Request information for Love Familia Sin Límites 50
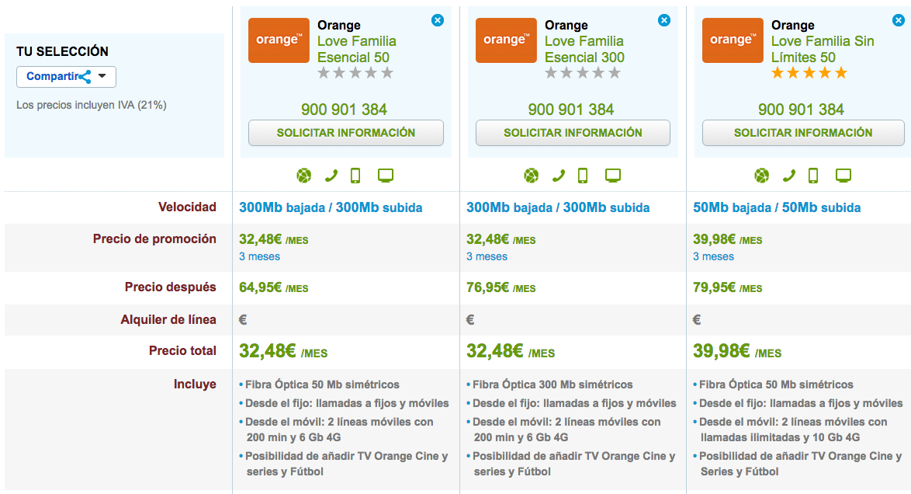Screen dimensions: 911x494 [803, 133]
